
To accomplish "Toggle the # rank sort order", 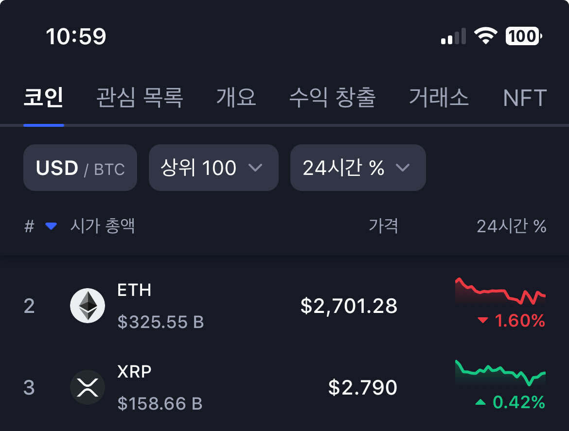I will pyautogui.click(x=29, y=226).
